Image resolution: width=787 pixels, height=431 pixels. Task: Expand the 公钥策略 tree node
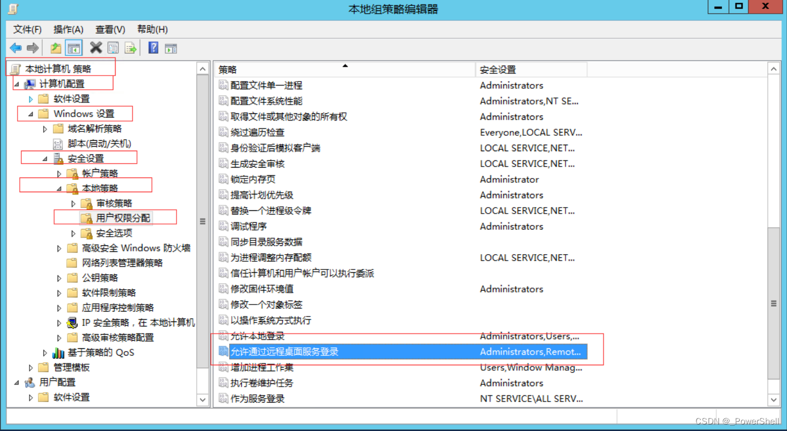[x=59, y=278]
